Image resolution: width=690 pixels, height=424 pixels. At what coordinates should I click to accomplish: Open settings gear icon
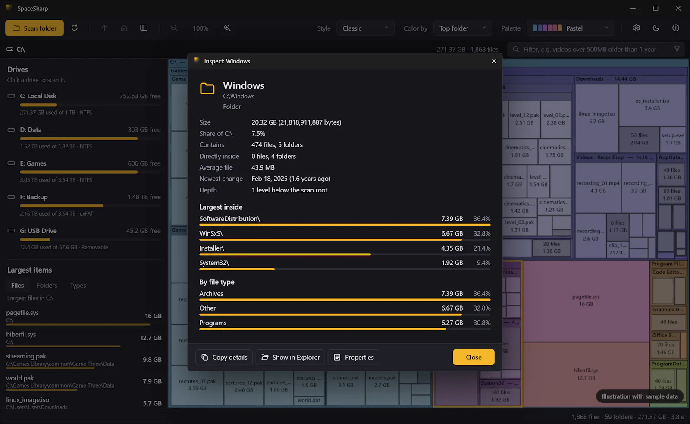pos(636,28)
